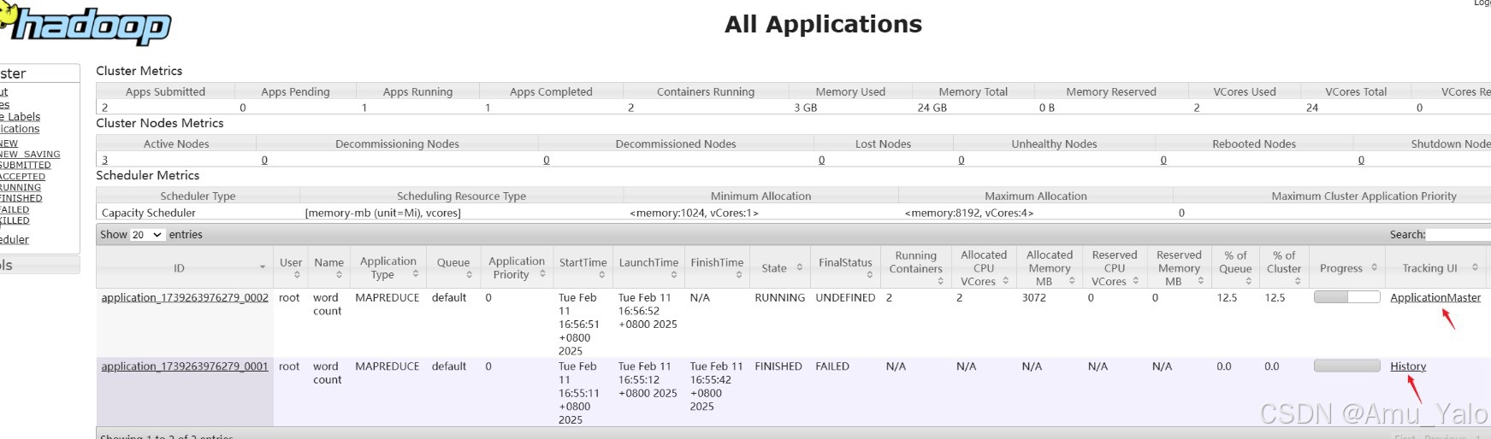Screen dimensions: 1491x439
Task: Sort applications by StartTime column
Action: coord(583,267)
